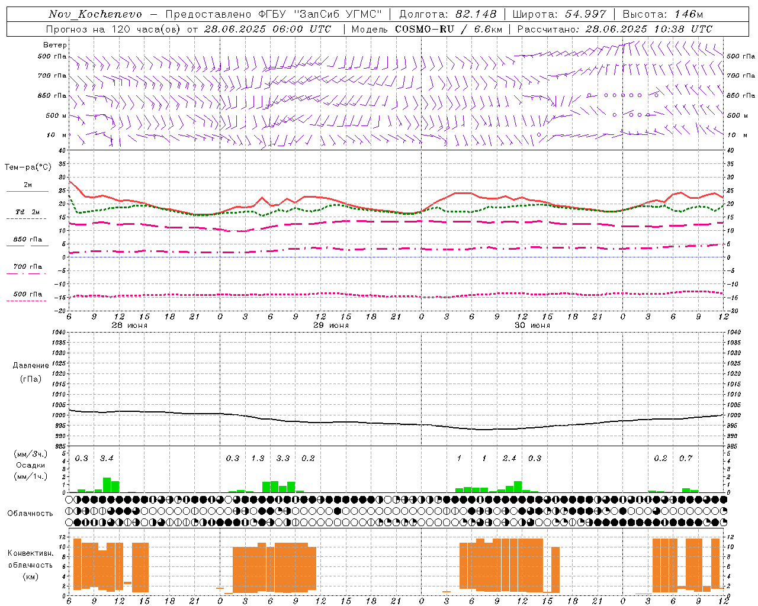Click the 'Давление' pressure panel label

point(31,366)
